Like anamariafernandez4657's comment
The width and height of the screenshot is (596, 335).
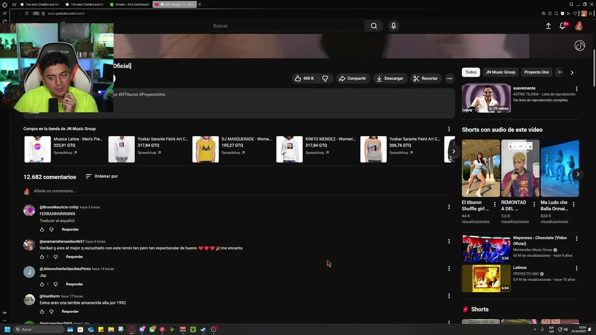click(42, 257)
